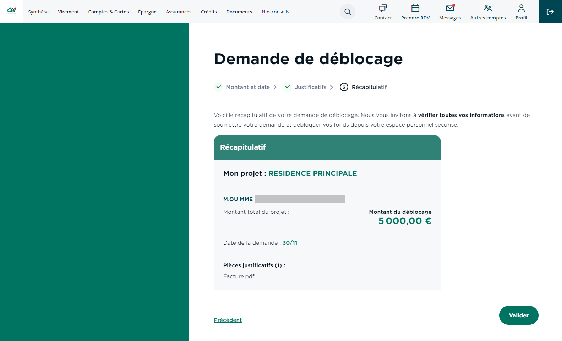This screenshot has height=341, width=562.
Task: Expand the Comptes & Cartes menu
Action: click(108, 12)
